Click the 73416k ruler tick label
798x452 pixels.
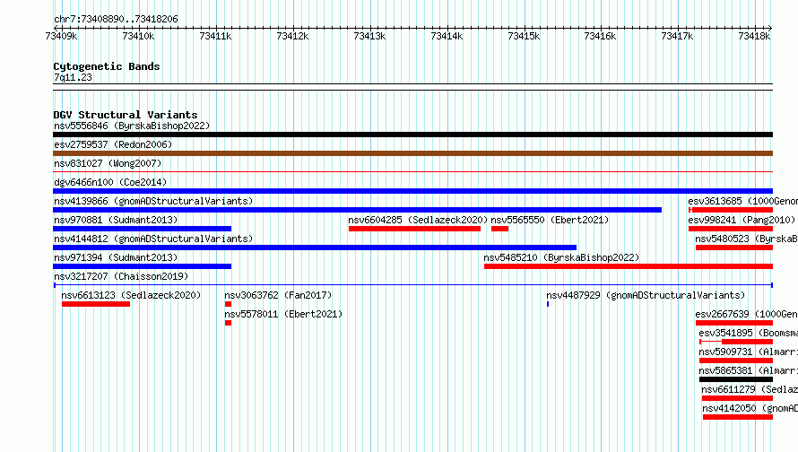600,36
